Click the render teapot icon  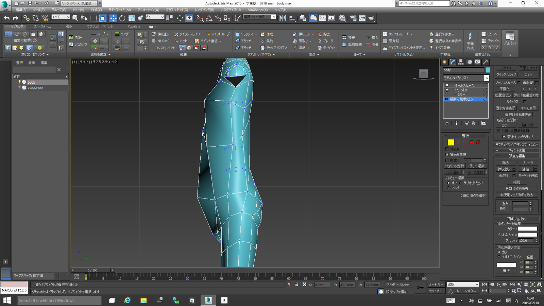(x=371, y=18)
